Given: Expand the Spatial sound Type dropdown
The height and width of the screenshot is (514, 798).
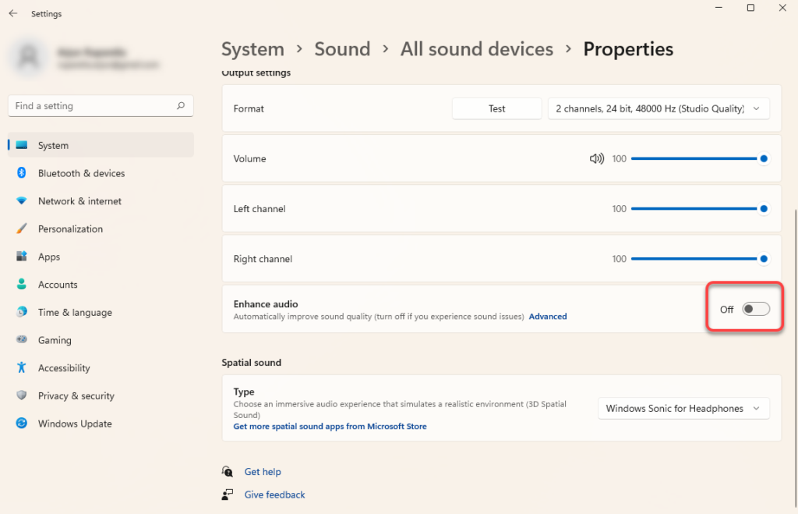Looking at the screenshot, I should [x=683, y=409].
